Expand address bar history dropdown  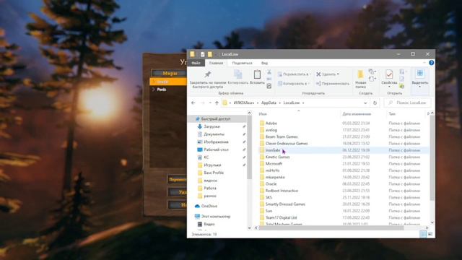click(x=365, y=103)
